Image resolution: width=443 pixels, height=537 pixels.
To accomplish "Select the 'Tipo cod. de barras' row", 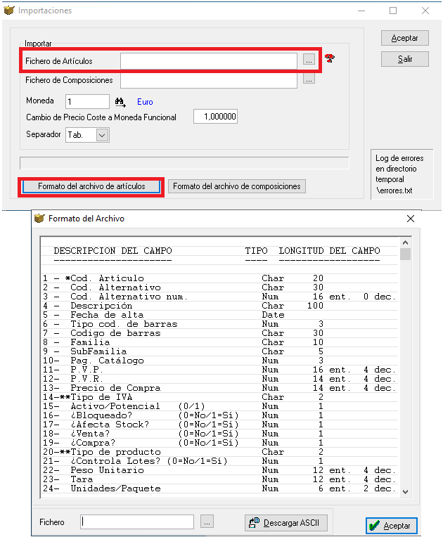I will coord(219,324).
